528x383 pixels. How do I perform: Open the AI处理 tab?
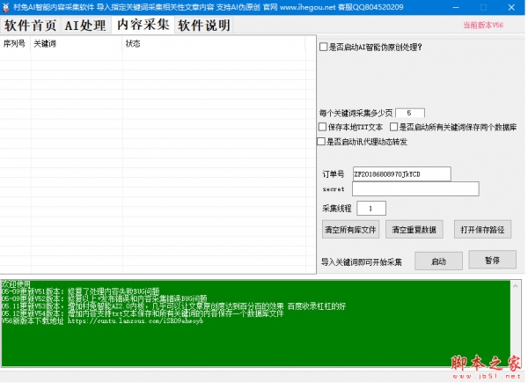[x=85, y=26]
